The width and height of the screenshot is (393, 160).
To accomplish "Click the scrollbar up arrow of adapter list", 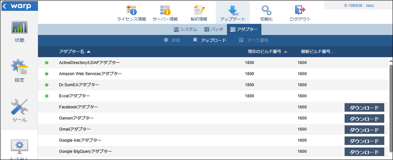I will (x=390, y=60).
